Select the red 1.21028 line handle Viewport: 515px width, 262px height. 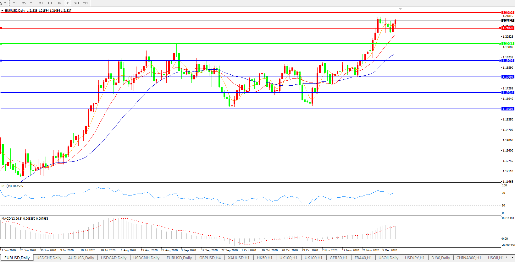click(x=1, y=28)
